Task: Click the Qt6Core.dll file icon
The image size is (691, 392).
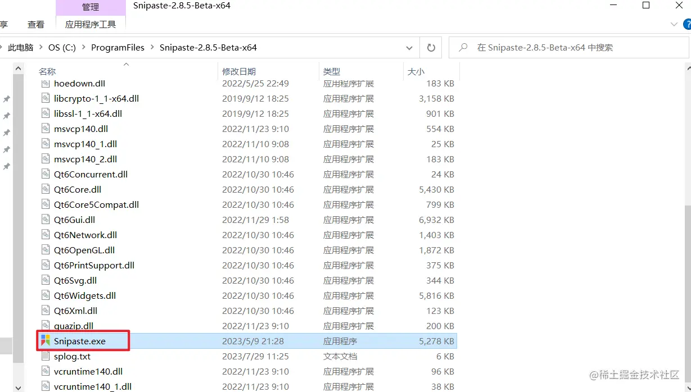Action: tap(46, 189)
